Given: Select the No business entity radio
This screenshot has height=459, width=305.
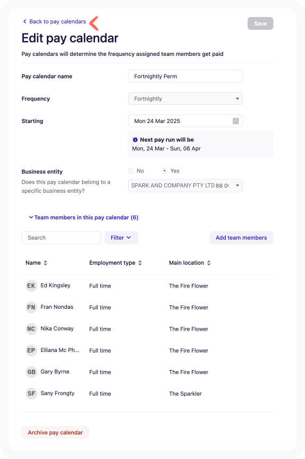Looking at the screenshot, I should [x=131, y=171].
